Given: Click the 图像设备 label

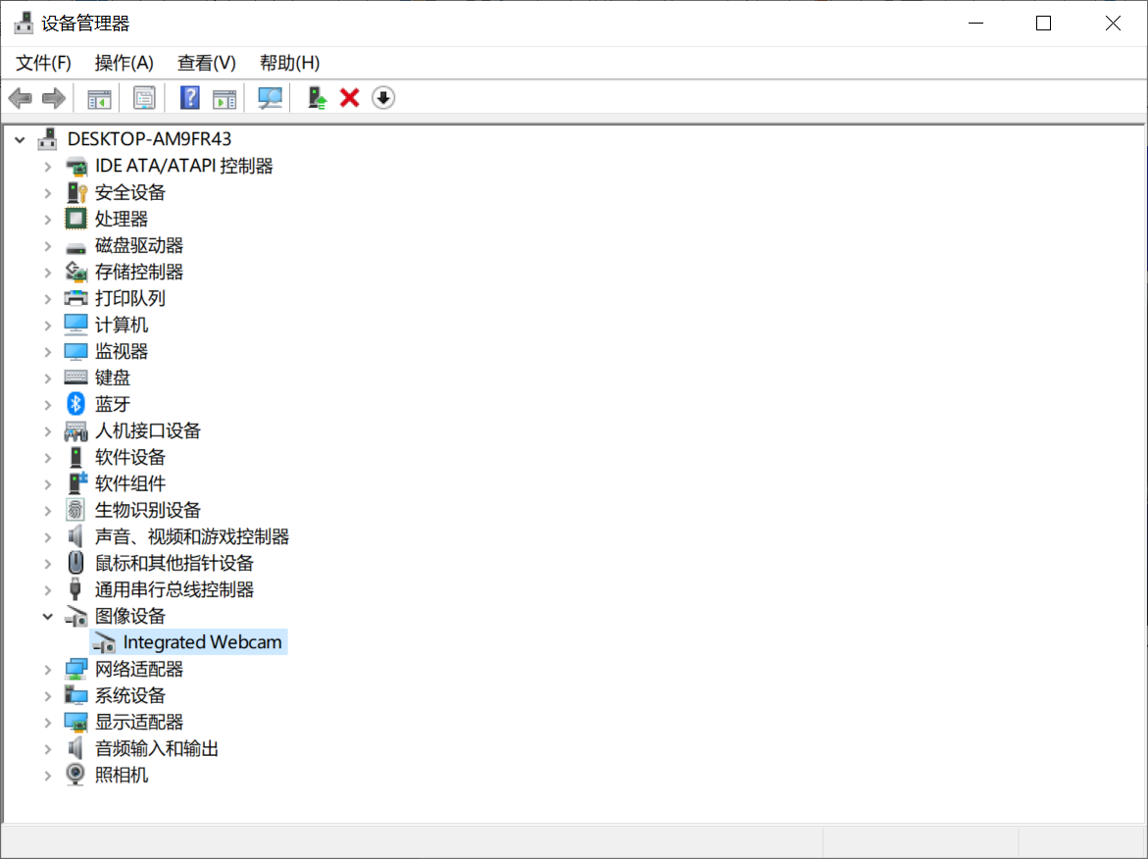Looking at the screenshot, I should click(130, 616).
